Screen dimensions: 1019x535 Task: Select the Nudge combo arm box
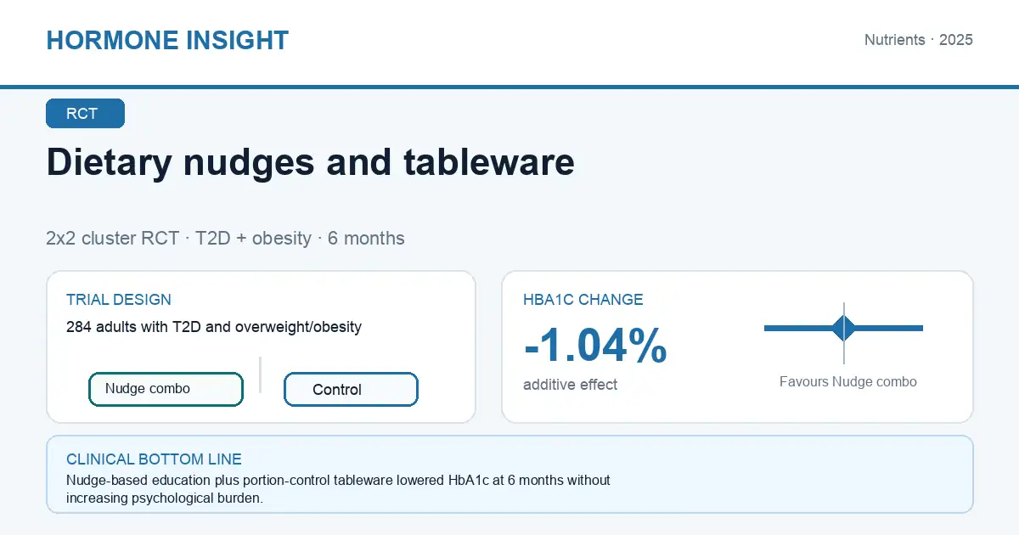[x=166, y=389]
